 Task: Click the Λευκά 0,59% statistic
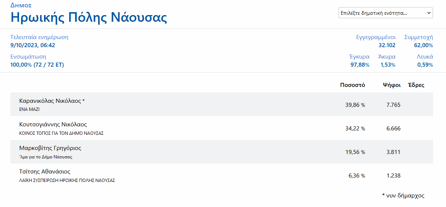pos(425,65)
